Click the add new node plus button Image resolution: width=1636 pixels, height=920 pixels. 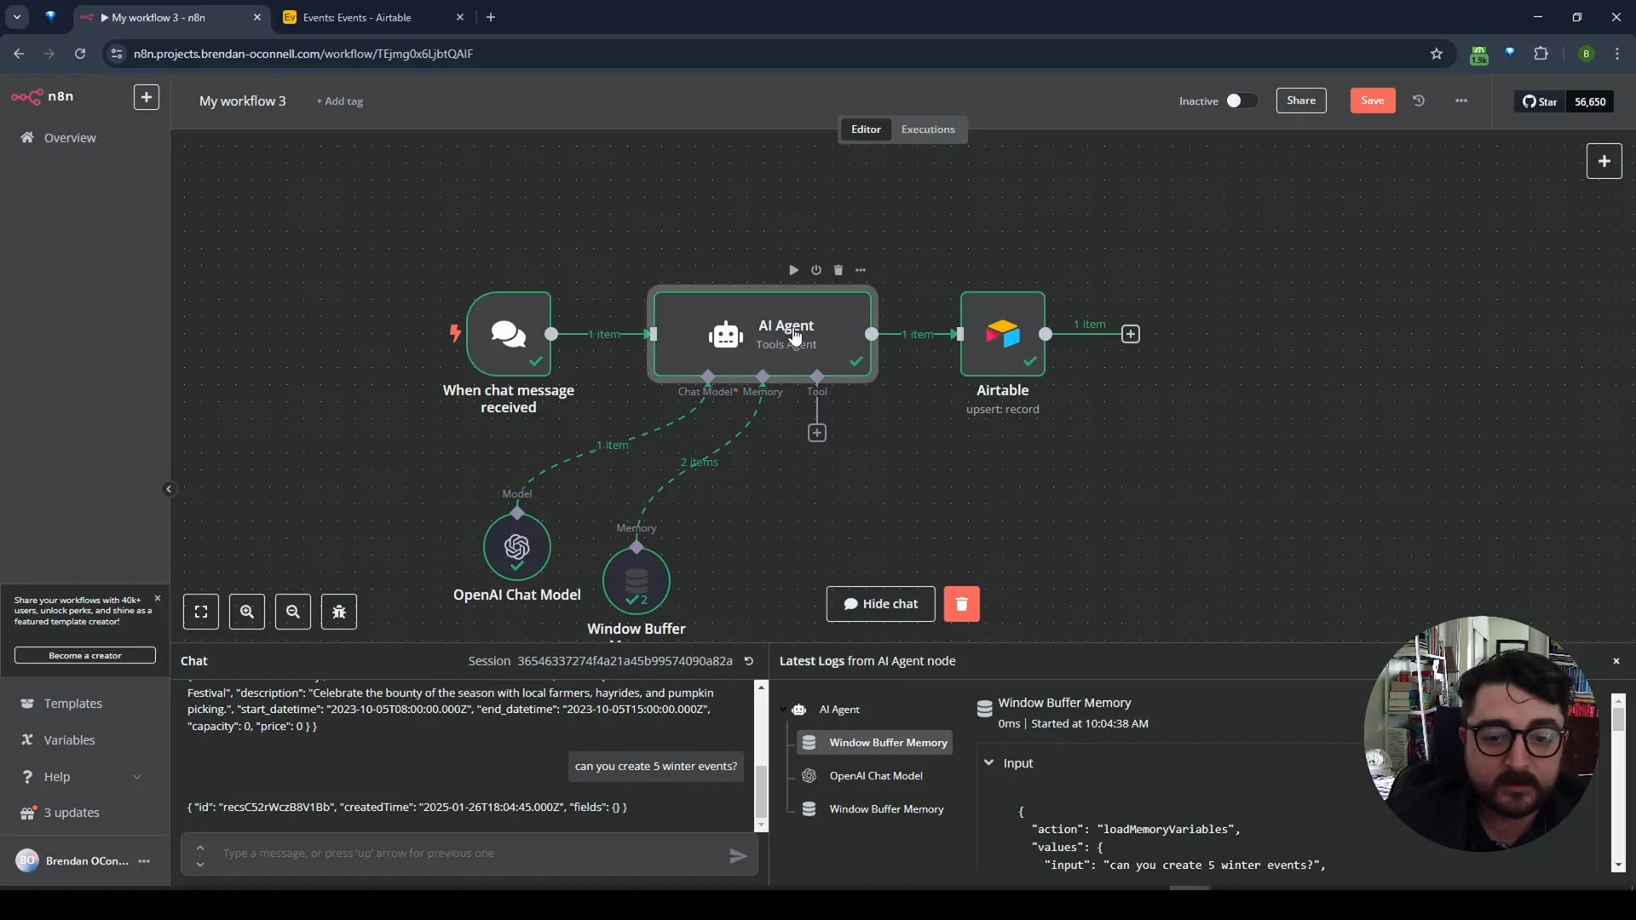[1604, 161]
